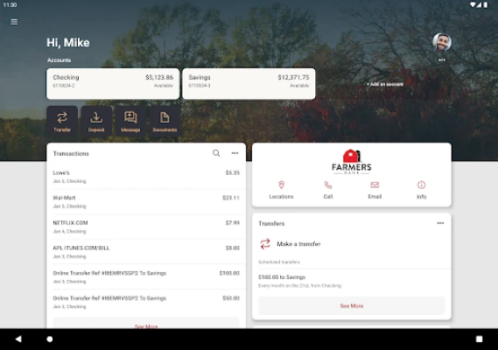Select the Savings account card
Screen dimensions: 498x350
tap(249, 84)
